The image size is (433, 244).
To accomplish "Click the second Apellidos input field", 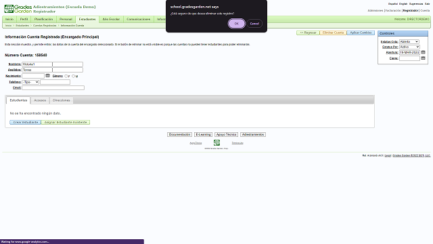I will (68, 70).
